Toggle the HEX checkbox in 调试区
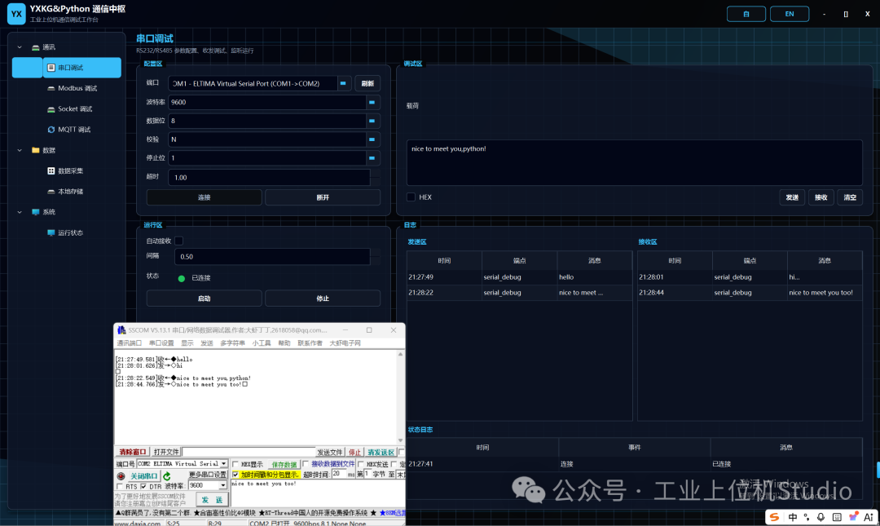Viewport: 880px width, 526px height. (x=411, y=197)
